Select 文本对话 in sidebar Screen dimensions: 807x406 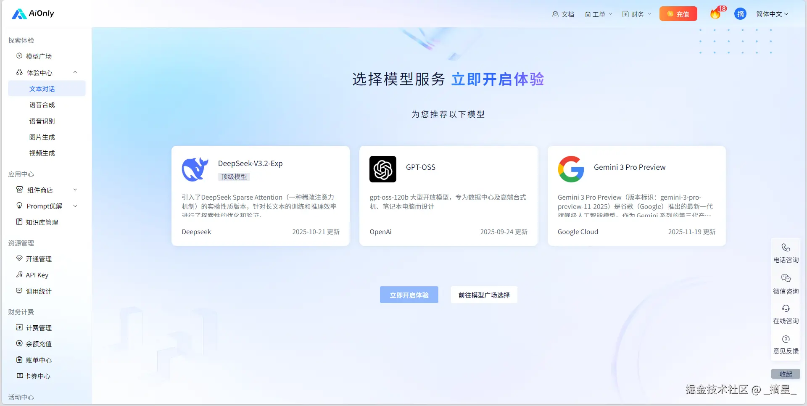(x=47, y=89)
